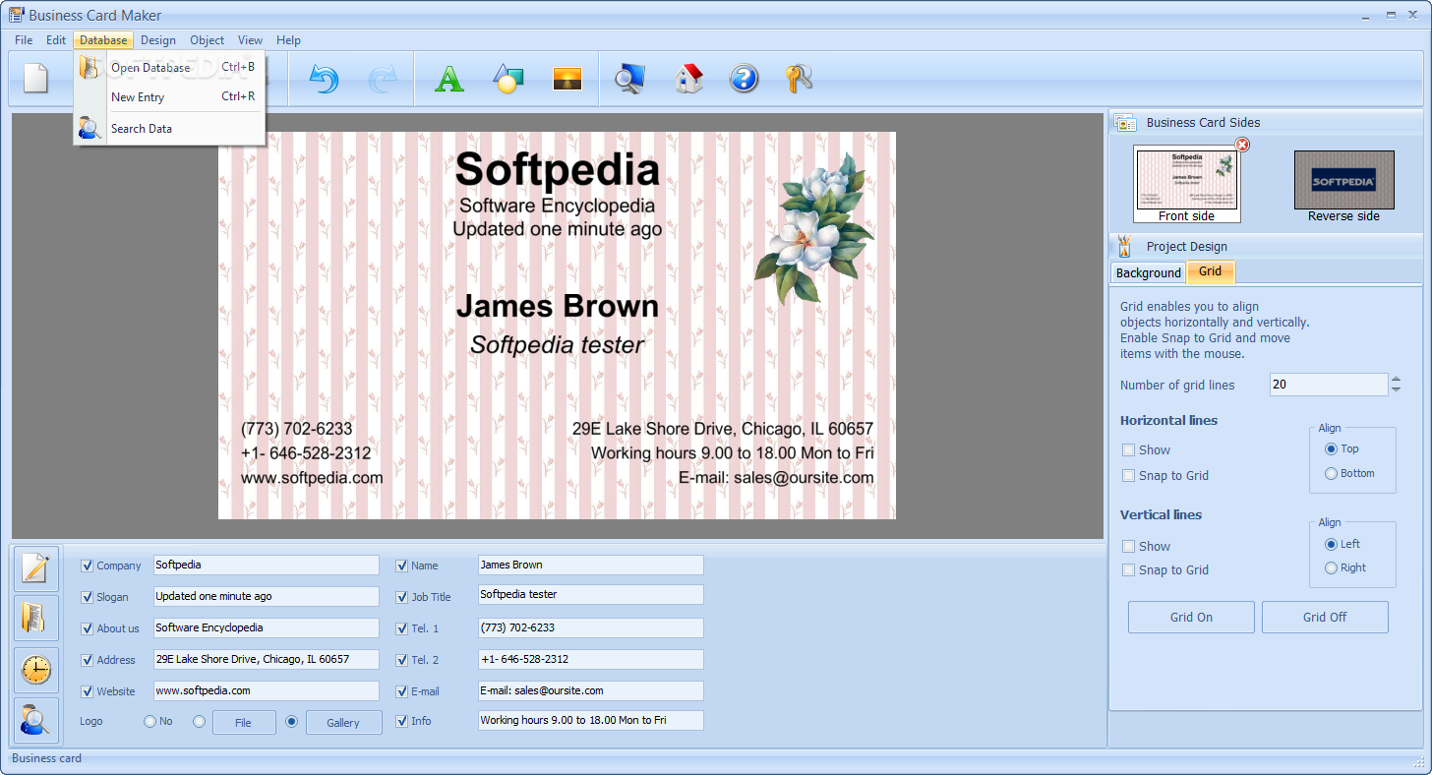
Task: Click the clock icon in left sidebar
Action: 36,670
